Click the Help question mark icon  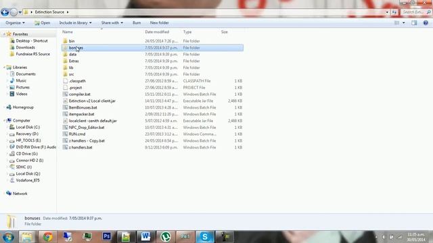[426, 23]
